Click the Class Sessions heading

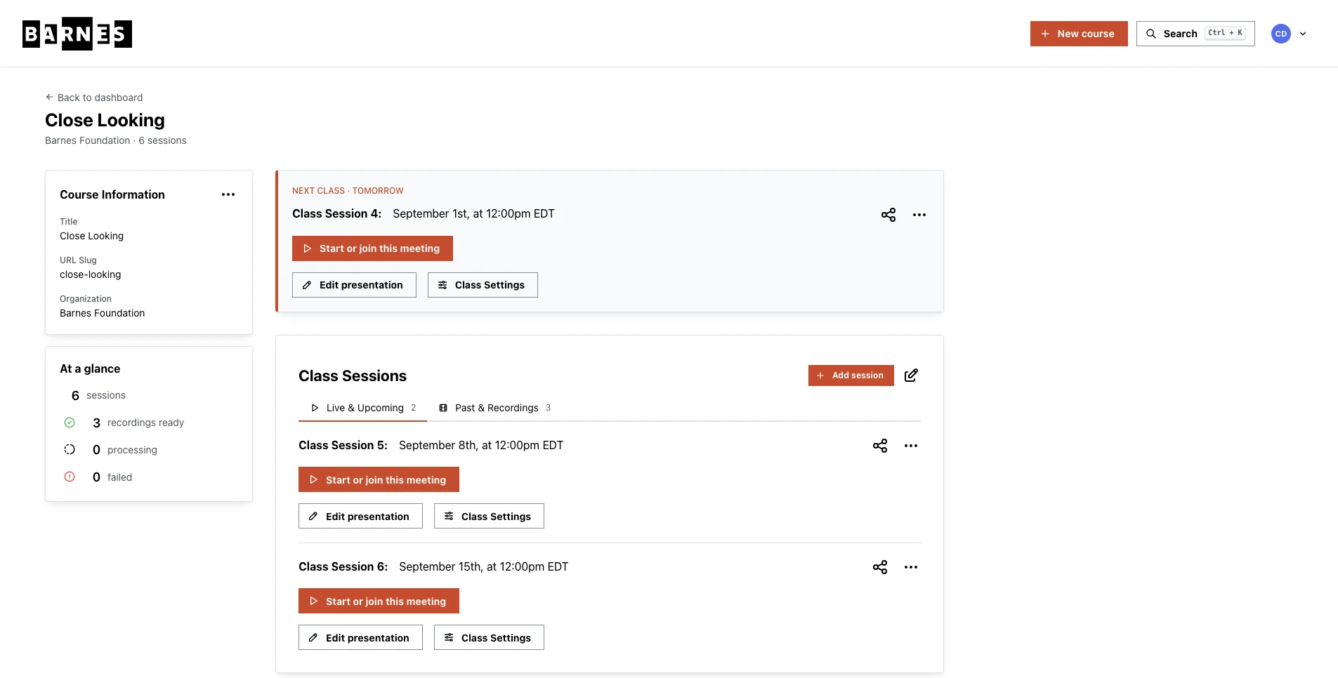point(353,375)
